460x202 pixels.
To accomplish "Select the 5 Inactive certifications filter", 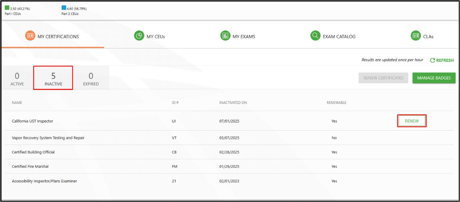I will pos(53,79).
